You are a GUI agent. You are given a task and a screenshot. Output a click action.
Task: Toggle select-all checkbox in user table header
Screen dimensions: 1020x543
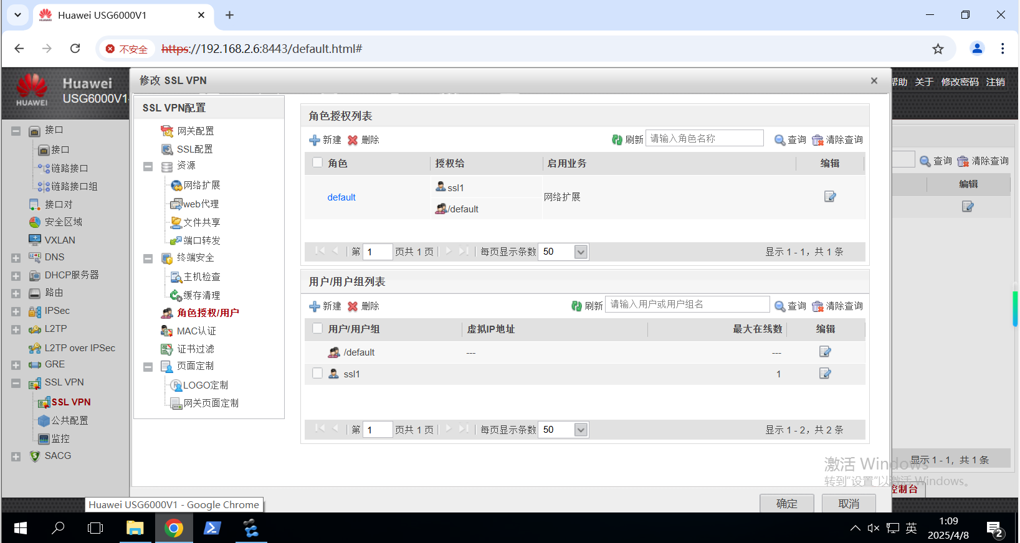tap(317, 328)
